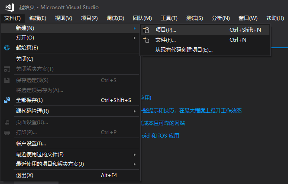Select the 将选定项另存为(A)... menu entry

(70, 90)
